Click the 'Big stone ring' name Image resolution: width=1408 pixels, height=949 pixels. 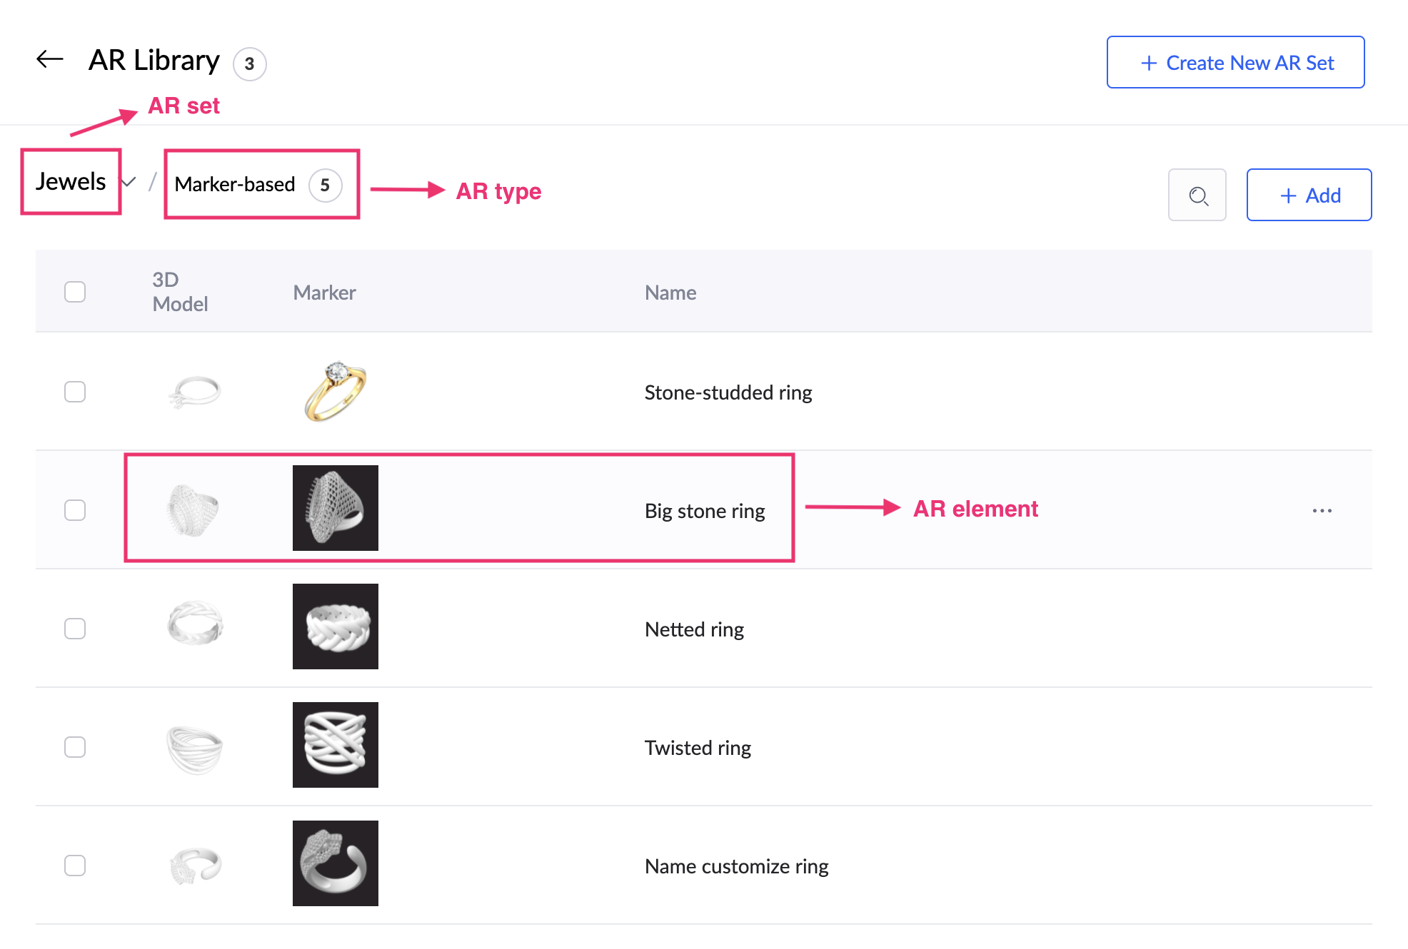(x=705, y=511)
